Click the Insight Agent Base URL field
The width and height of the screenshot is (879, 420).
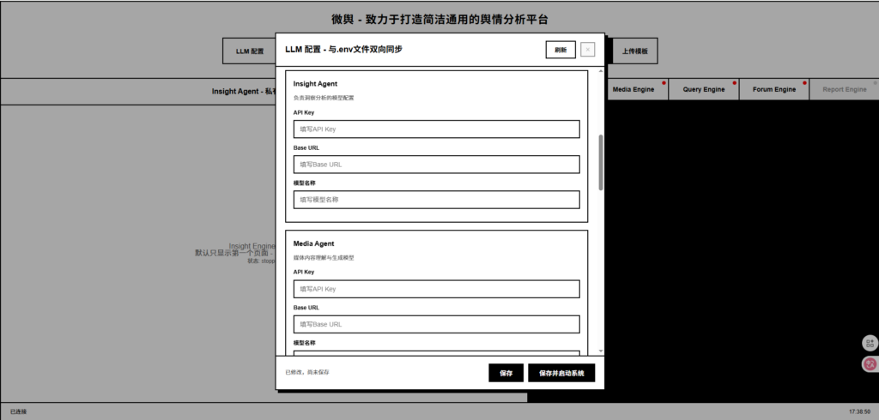pyautogui.click(x=436, y=165)
